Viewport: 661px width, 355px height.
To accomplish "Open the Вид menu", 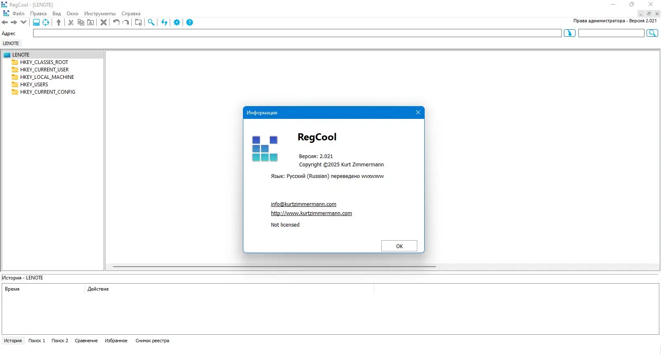I will click(57, 14).
